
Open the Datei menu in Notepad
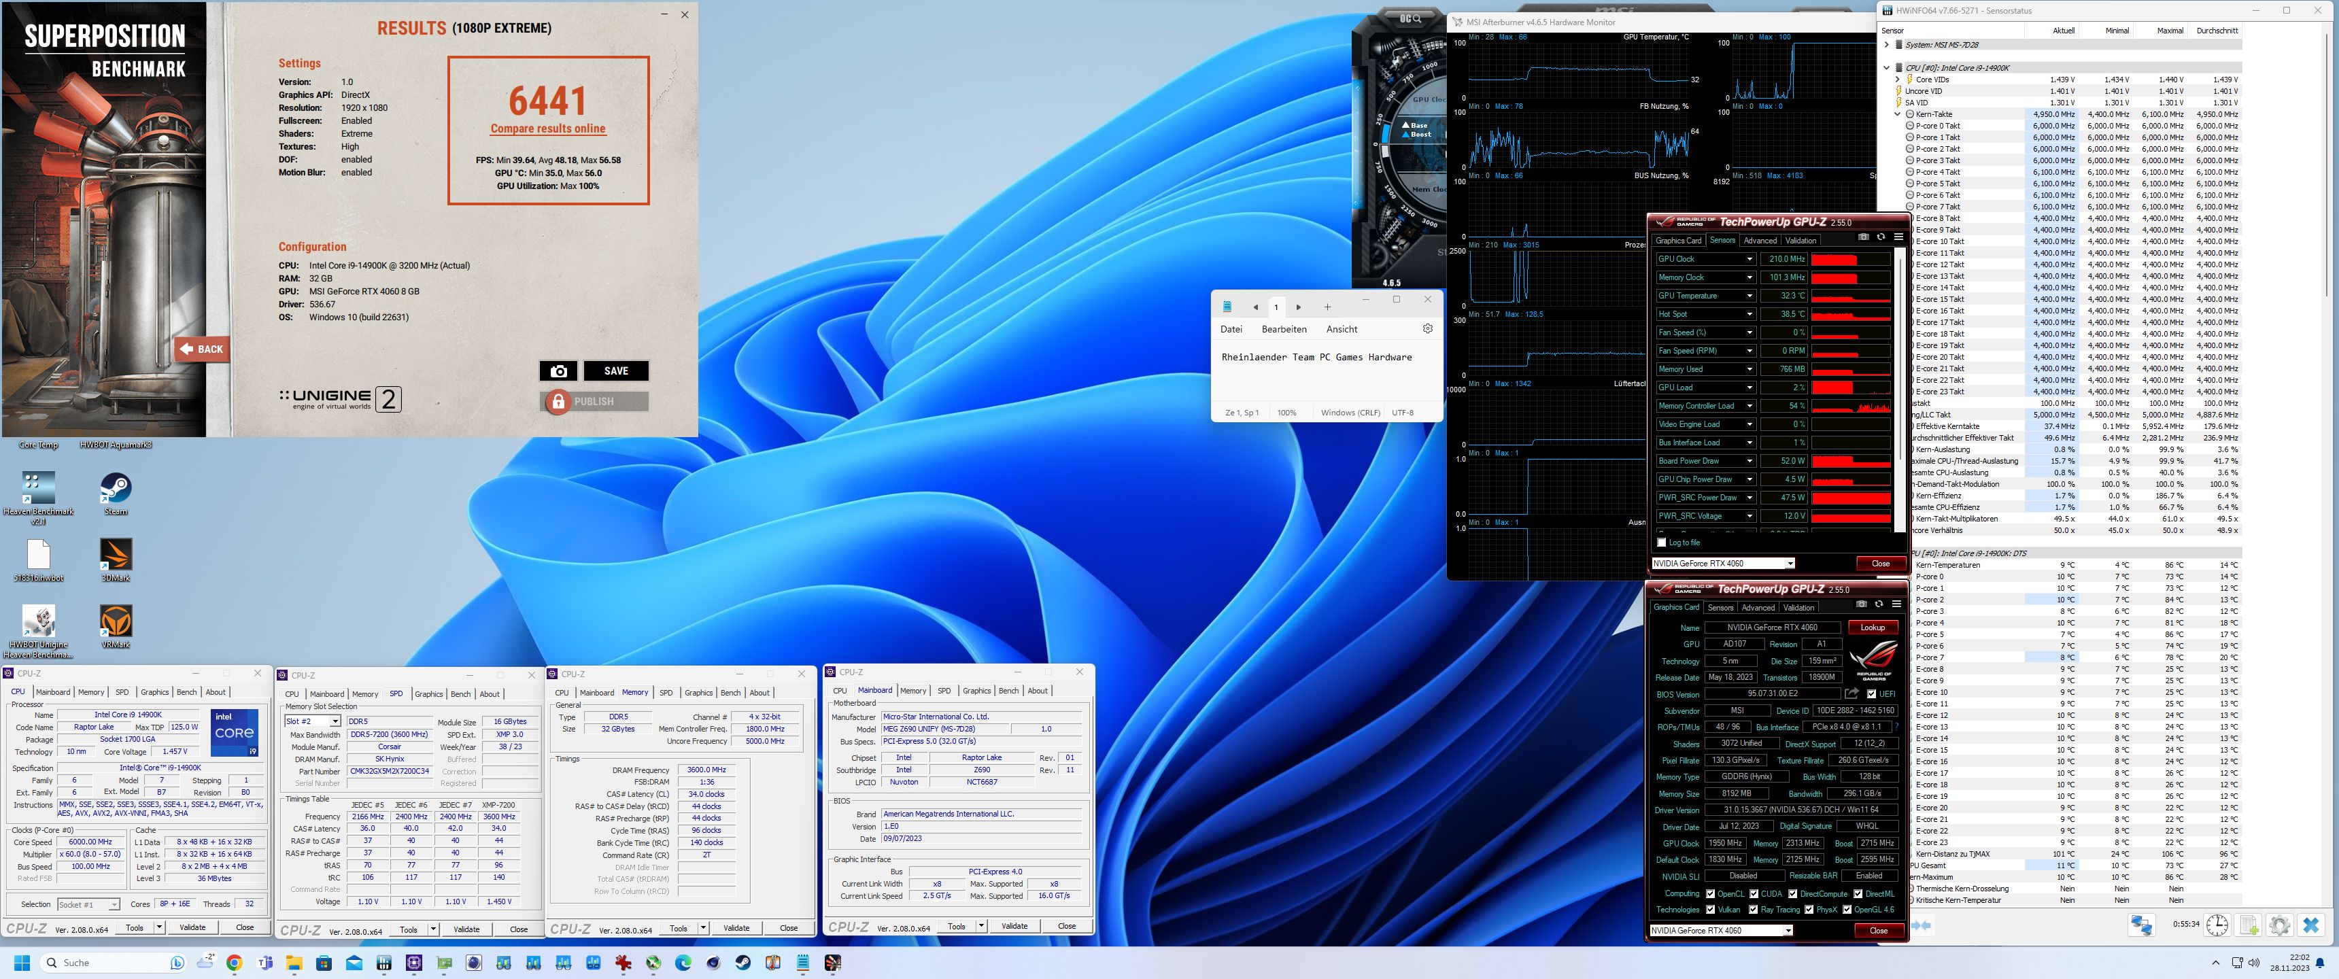coord(1231,329)
